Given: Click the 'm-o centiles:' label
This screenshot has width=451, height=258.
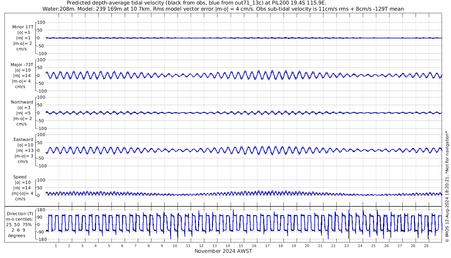Looking at the screenshot, I should coord(19,219).
